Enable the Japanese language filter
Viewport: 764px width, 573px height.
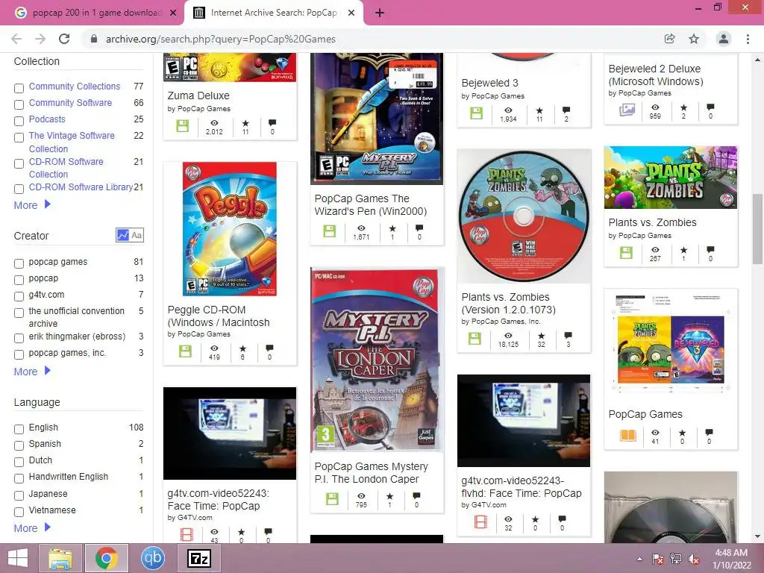(x=19, y=495)
